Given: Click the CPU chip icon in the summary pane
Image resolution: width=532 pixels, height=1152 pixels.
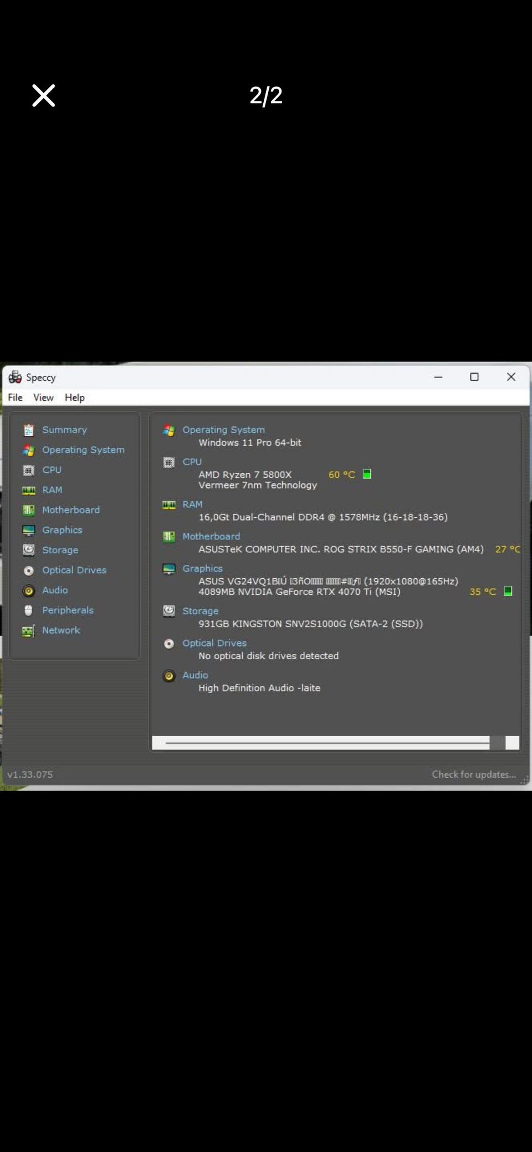Looking at the screenshot, I should (x=169, y=462).
